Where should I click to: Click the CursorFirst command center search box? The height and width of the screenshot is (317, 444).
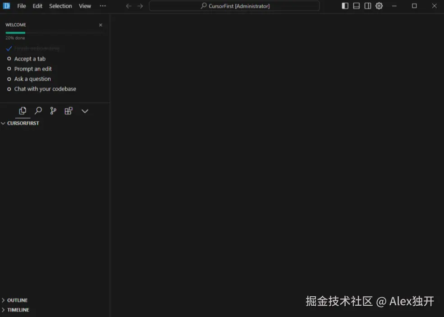click(x=234, y=6)
